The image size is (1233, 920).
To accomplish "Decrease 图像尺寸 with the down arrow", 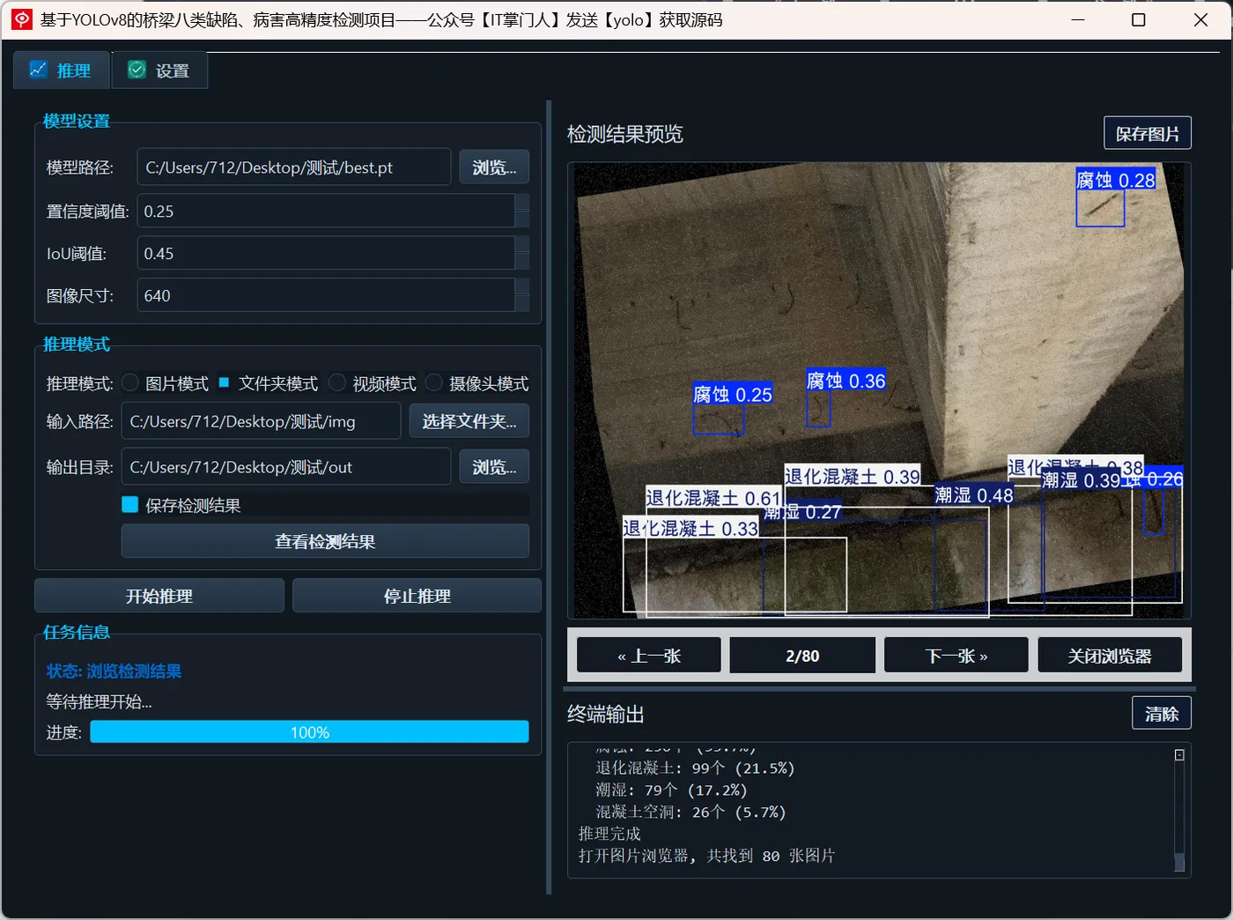I will pyautogui.click(x=522, y=304).
